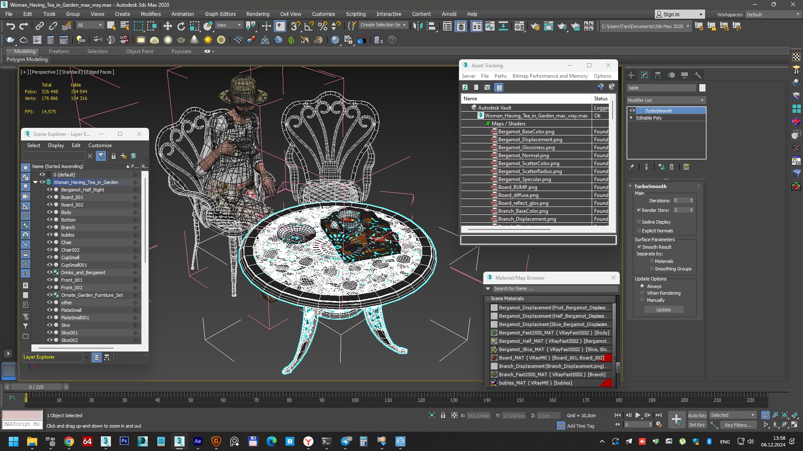Open the Modify tab in command panel
The image size is (803, 451).
coord(644,75)
